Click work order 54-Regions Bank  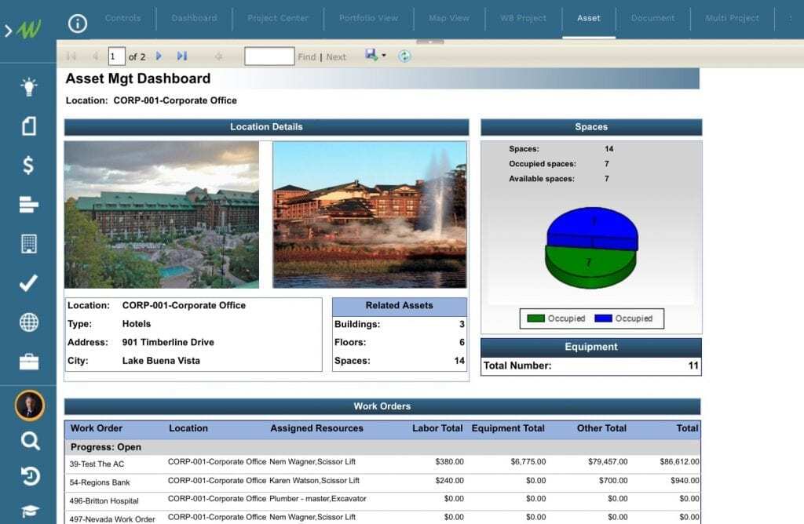pos(100,482)
